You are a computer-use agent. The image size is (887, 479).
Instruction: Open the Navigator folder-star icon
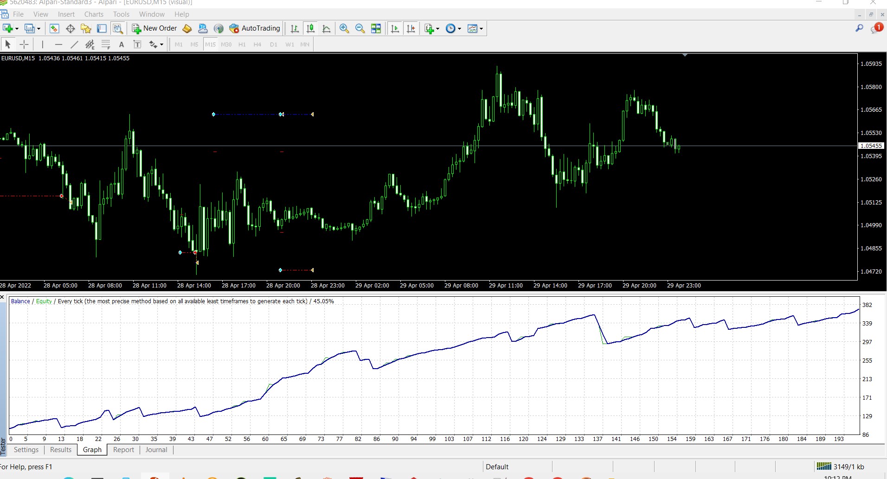(86, 29)
